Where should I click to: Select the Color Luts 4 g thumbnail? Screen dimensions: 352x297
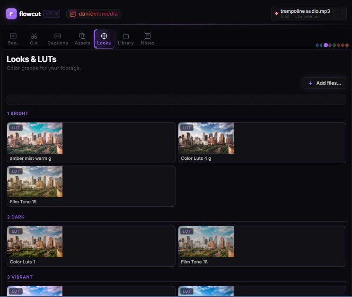point(206,138)
